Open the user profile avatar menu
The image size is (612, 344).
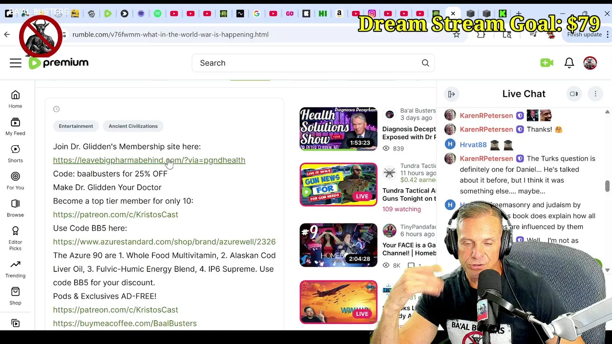coord(590,63)
